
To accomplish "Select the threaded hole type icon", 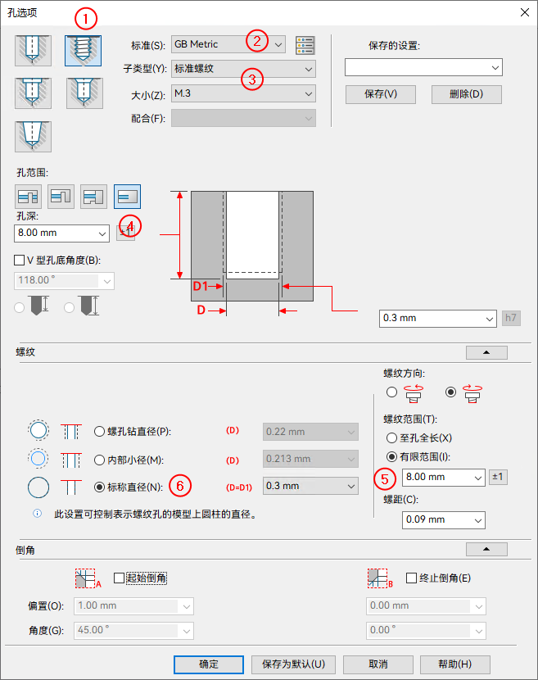I will [x=84, y=51].
